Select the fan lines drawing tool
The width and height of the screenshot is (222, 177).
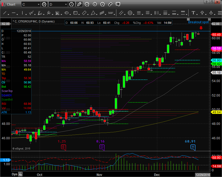[40, 13]
